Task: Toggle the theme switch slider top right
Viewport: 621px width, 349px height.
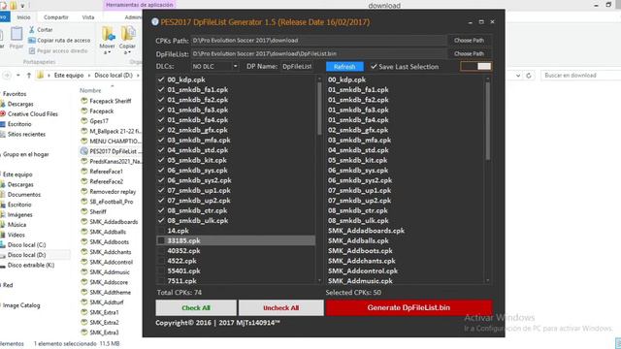Action: point(476,67)
